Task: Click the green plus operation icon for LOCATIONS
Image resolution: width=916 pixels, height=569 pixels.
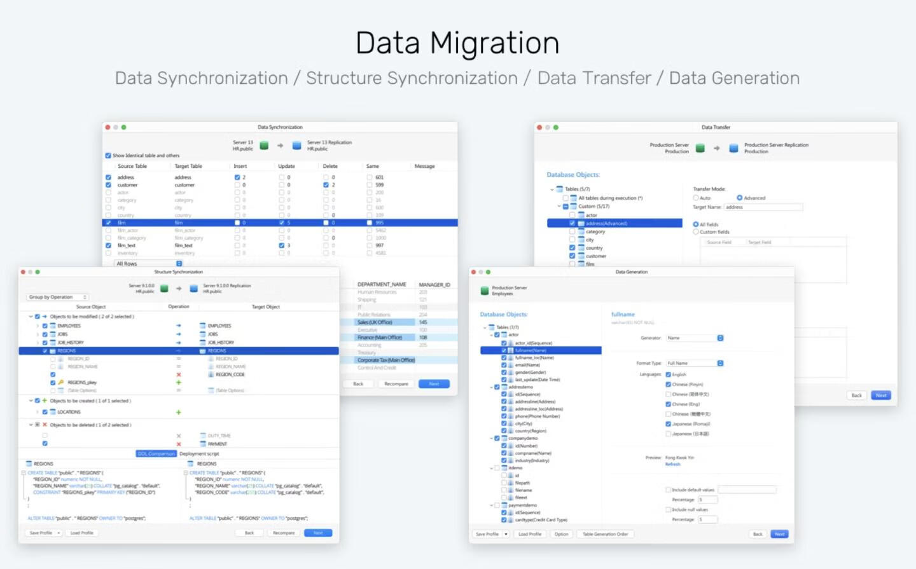Action: click(x=179, y=412)
